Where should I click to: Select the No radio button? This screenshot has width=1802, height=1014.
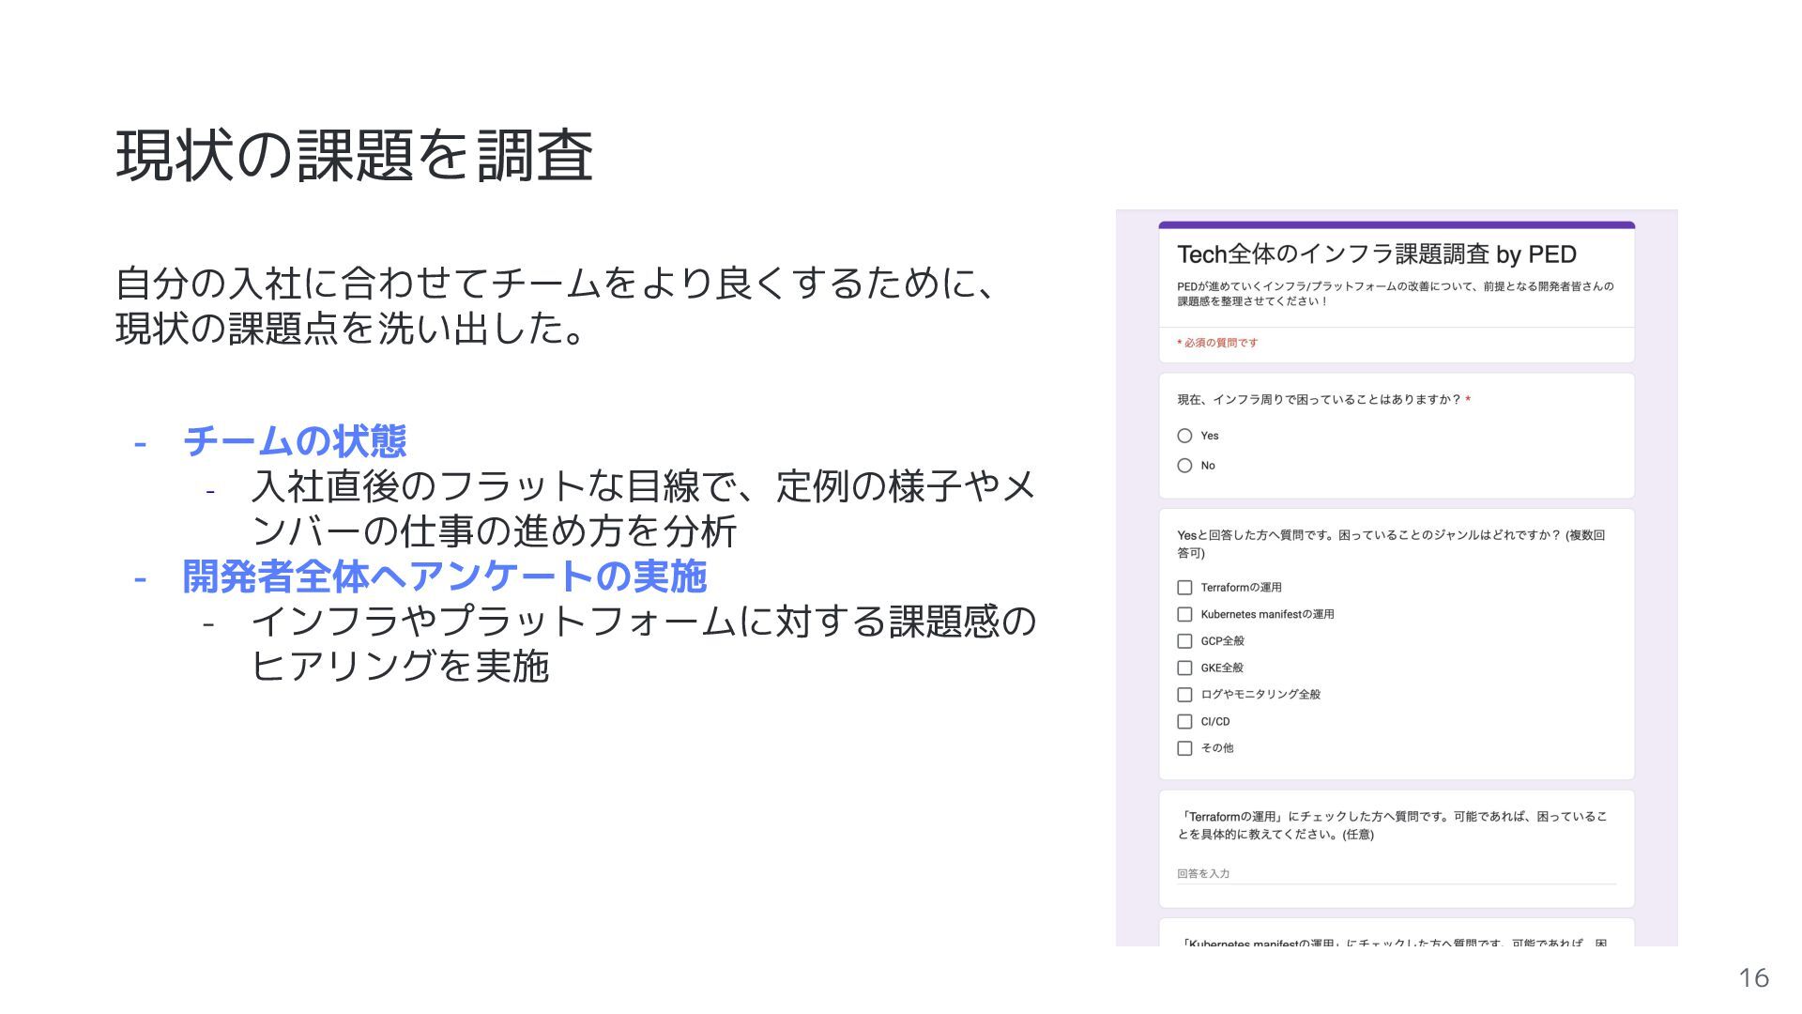click(1184, 466)
